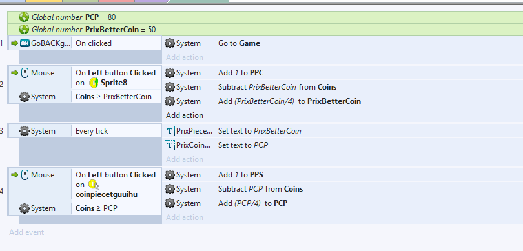Click Add action under the Sprite8 event actions
The height and width of the screenshot is (251, 523).
click(185, 115)
